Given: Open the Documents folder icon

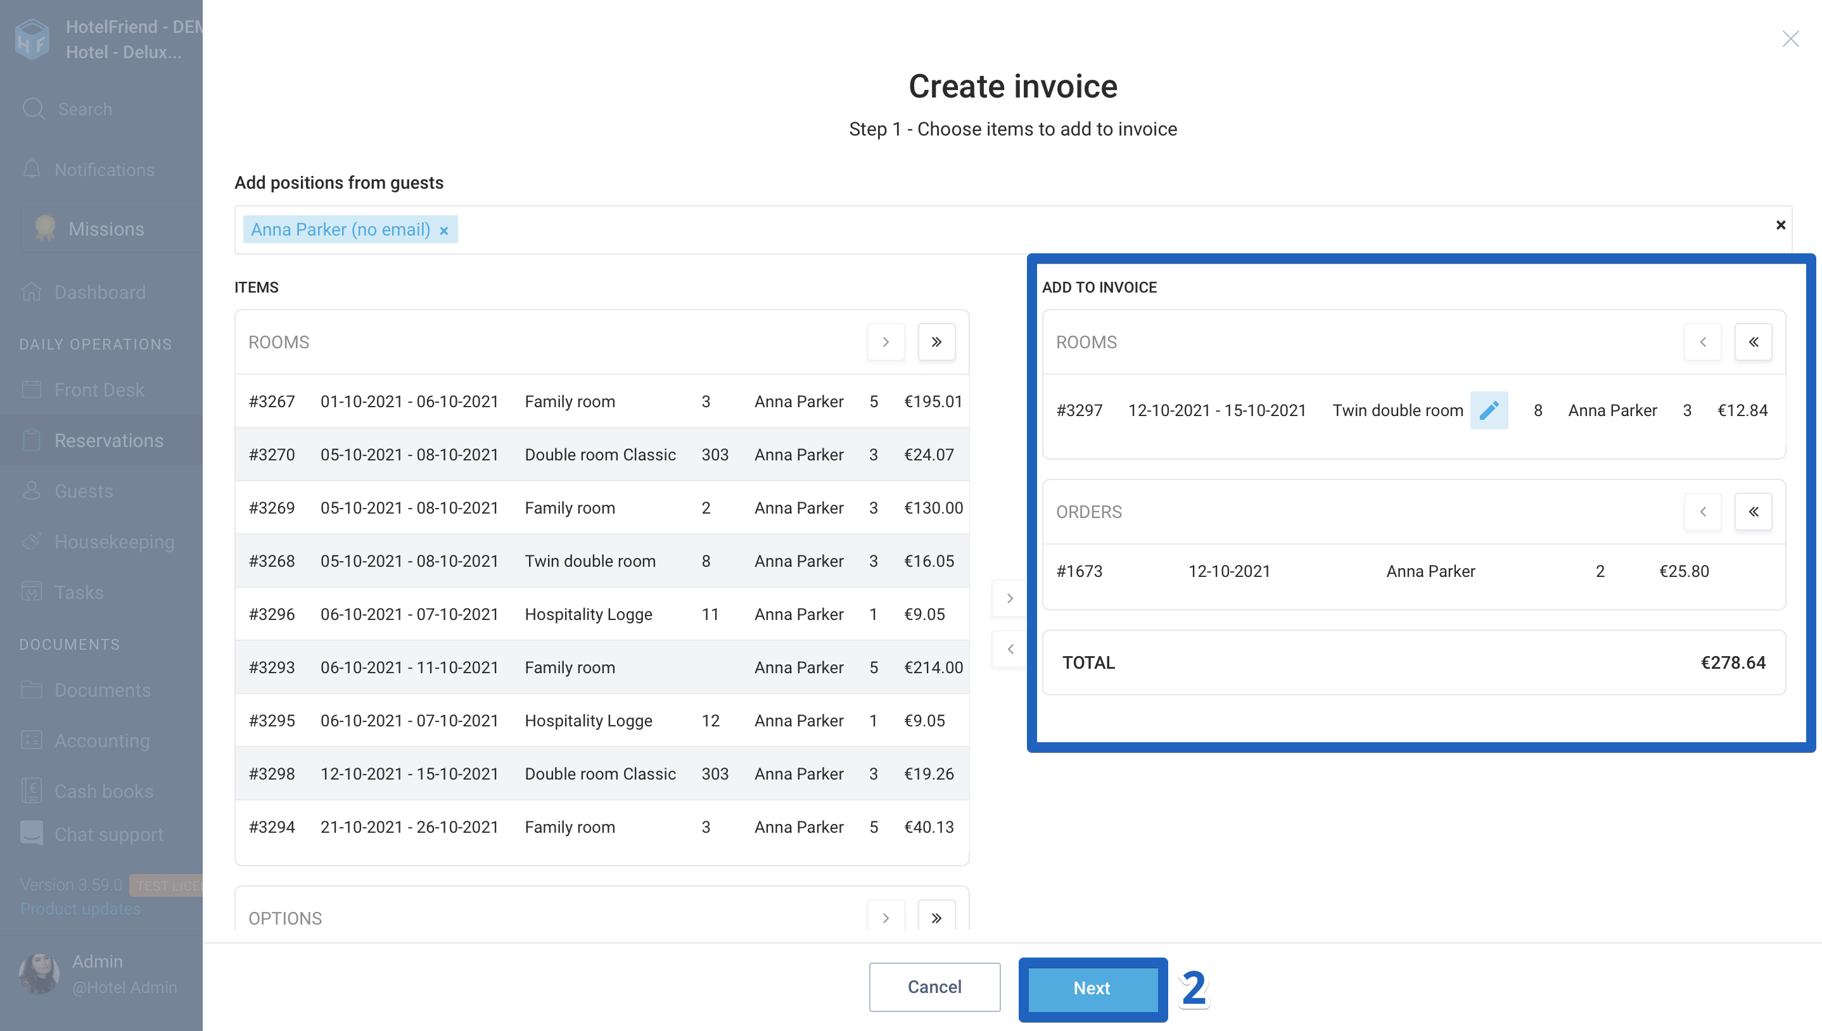Looking at the screenshot, I should tap(32, 689).
